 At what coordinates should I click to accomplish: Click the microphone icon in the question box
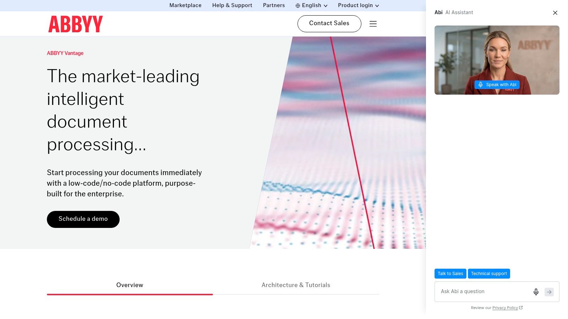point(536,292)
